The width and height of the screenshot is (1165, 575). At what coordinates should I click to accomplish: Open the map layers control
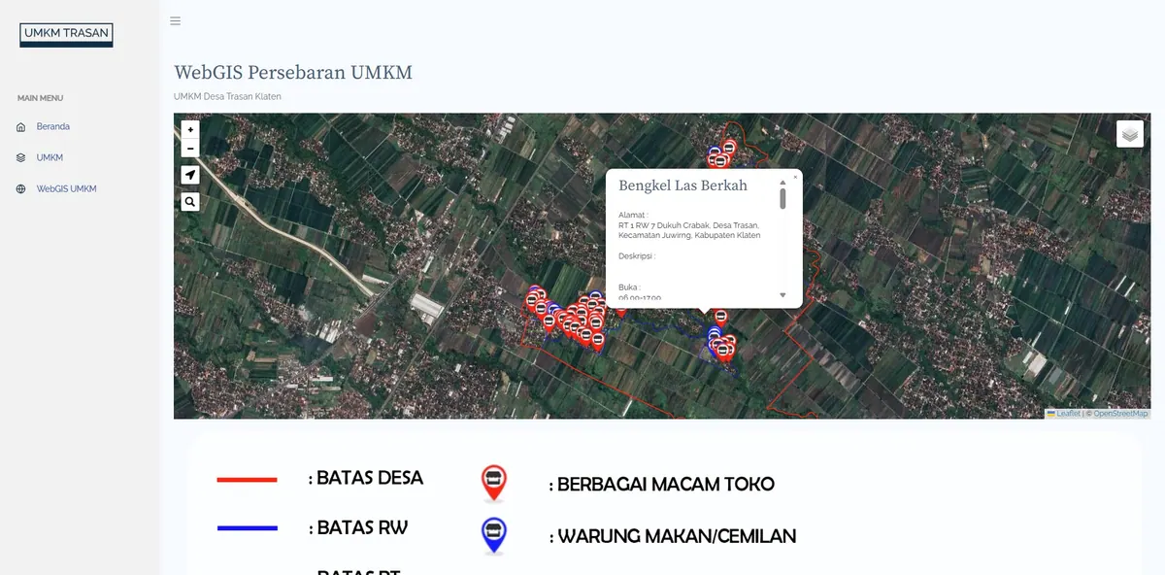[1130, 134]
